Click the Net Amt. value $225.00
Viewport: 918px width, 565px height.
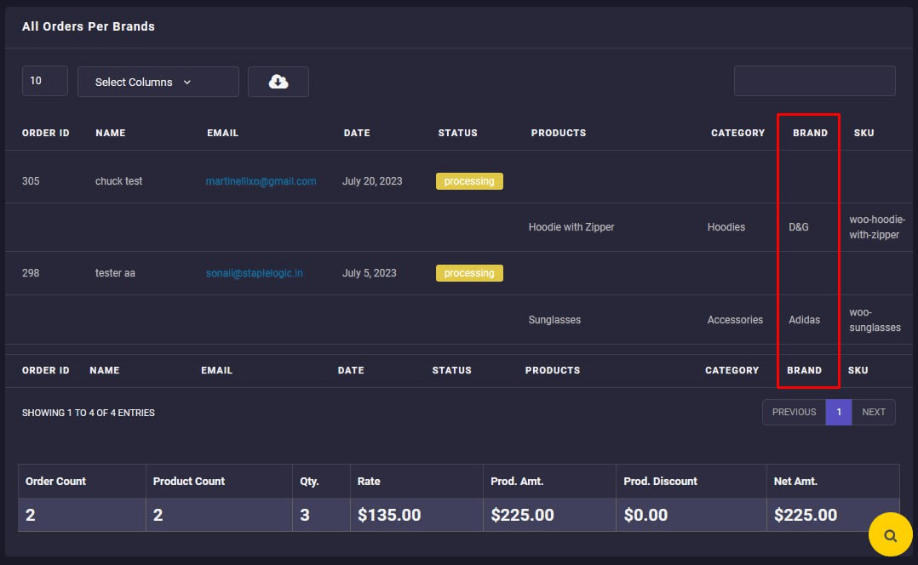(805, 515)
